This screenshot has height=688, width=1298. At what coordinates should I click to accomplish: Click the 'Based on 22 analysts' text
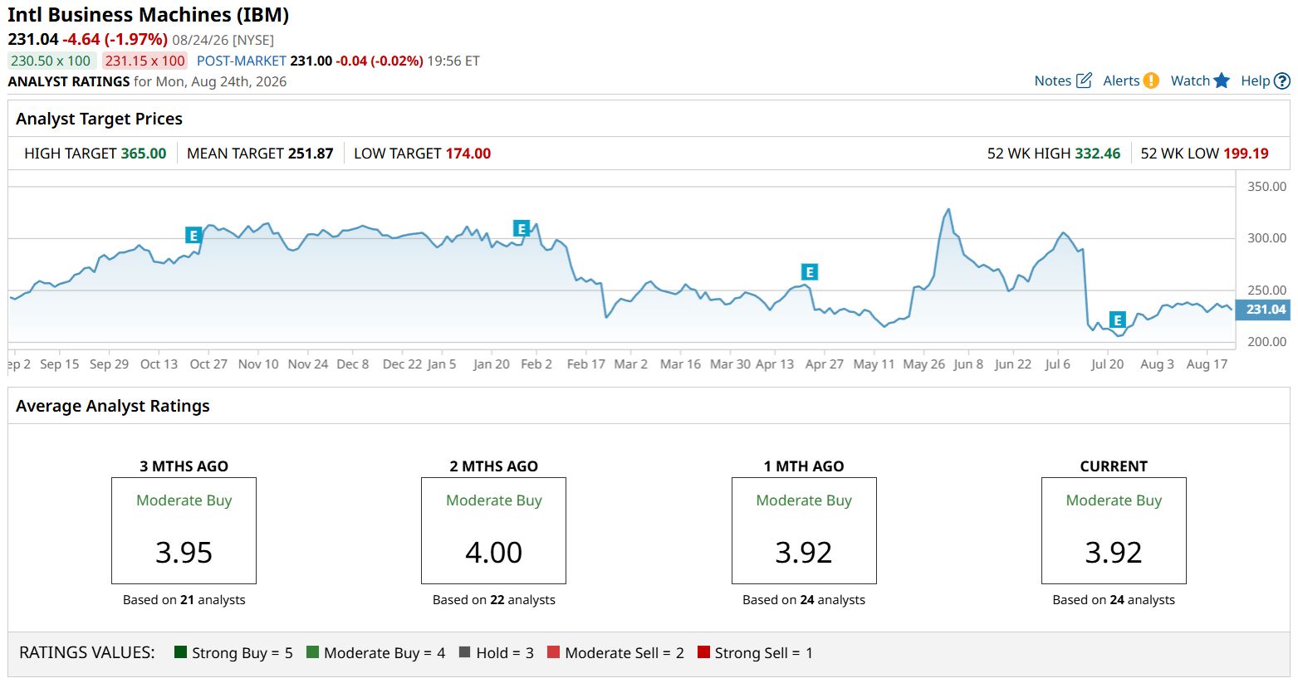[x=494, y=600]
